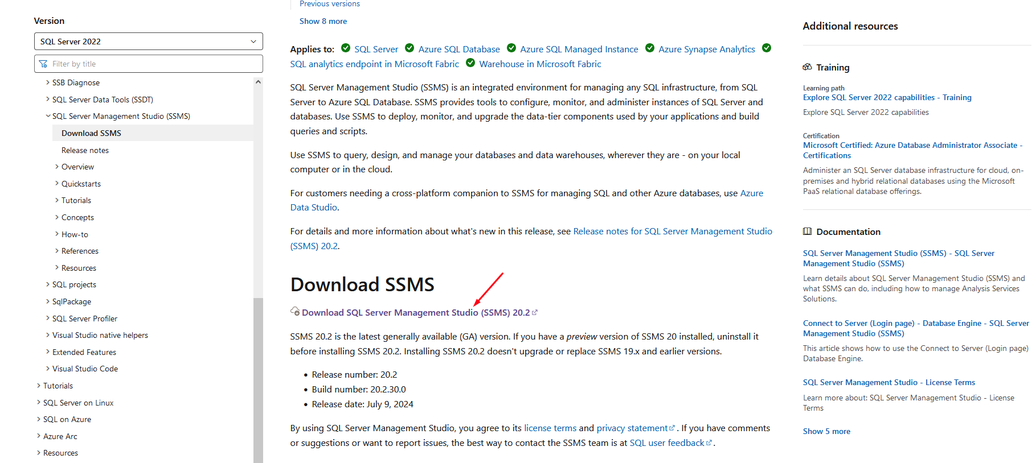Open Visual Studio native helpers item
The width and height of the screenshot is (1032, 463).
pos(100,335)
